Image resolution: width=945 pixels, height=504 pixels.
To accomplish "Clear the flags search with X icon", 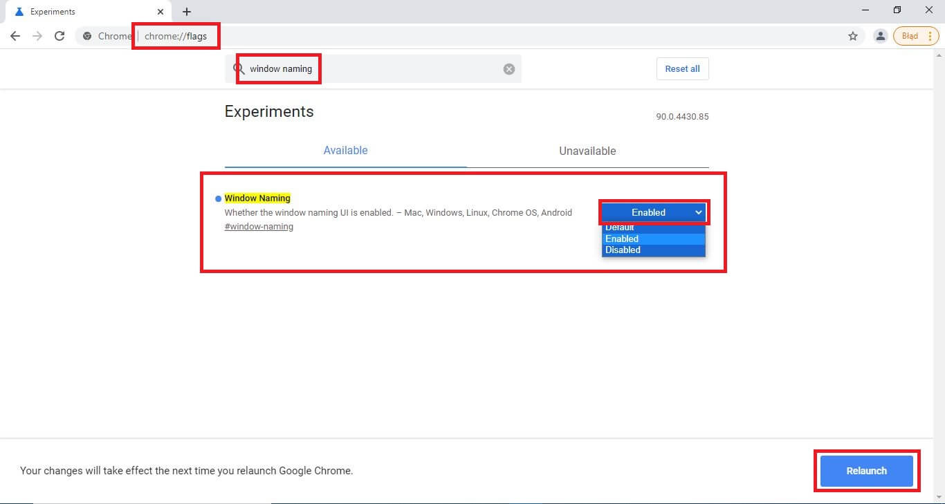I will 509,69.
